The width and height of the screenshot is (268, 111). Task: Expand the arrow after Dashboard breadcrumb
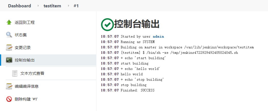click(38, 6)
